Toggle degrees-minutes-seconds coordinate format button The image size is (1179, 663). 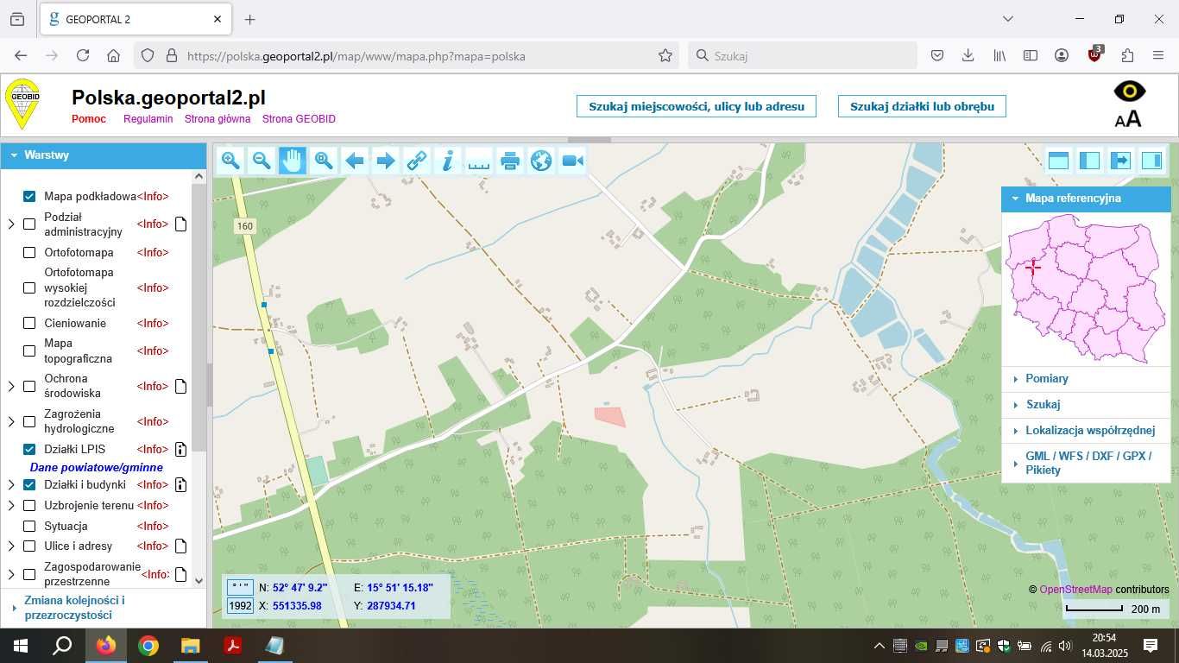(x=239, y=587)
